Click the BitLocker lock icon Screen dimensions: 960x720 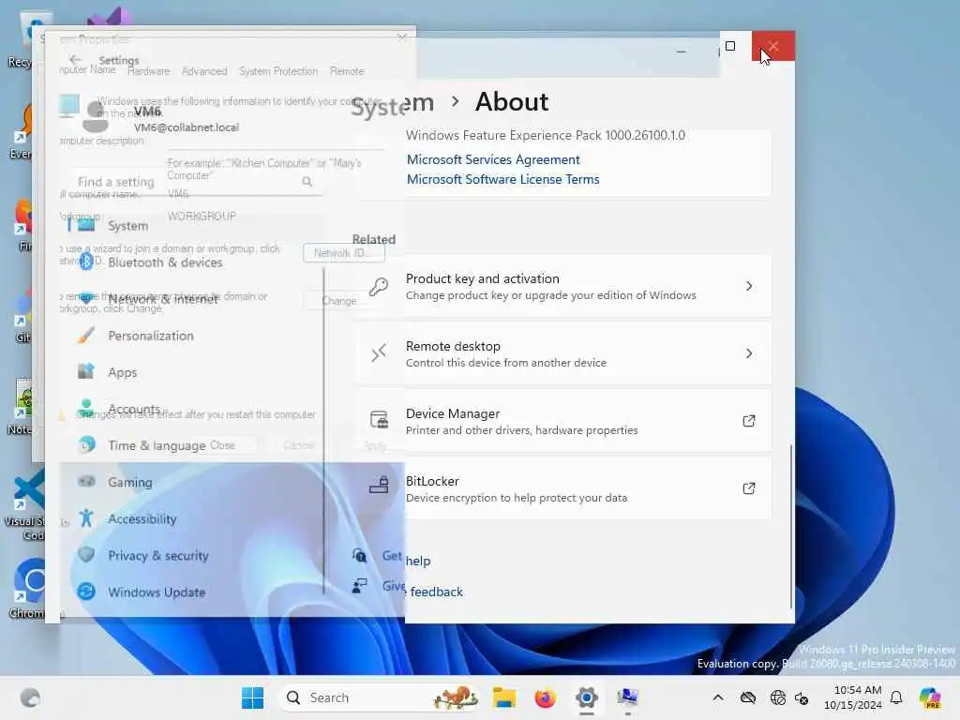click(x=379, y=486)
